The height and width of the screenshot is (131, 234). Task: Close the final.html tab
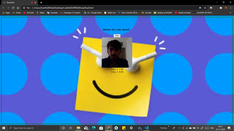click(x=35, y=3)
